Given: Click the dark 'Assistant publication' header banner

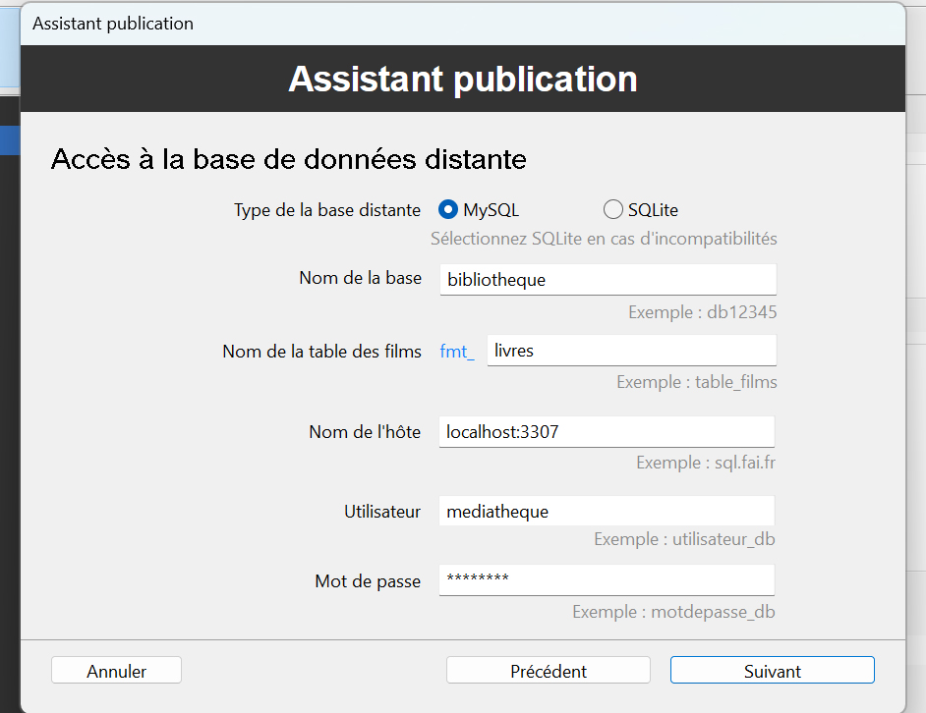Looking at the screenshot, I should (x=462, y=79).
